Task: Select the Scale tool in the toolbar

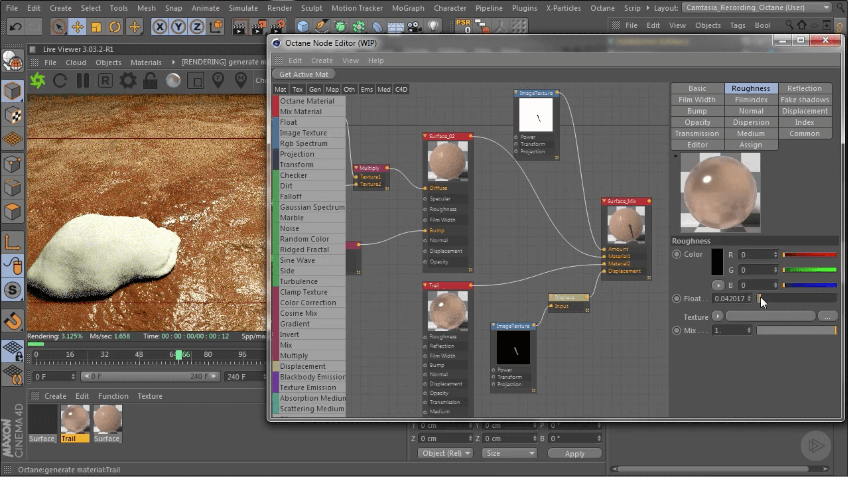Action: point(96,27)
